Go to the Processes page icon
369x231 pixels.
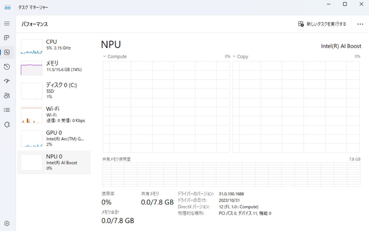tap(7, 38)
